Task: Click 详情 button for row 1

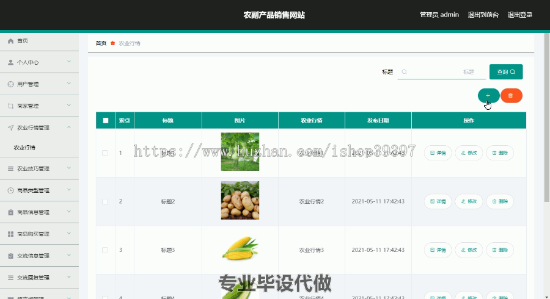Action: [438, 153]
